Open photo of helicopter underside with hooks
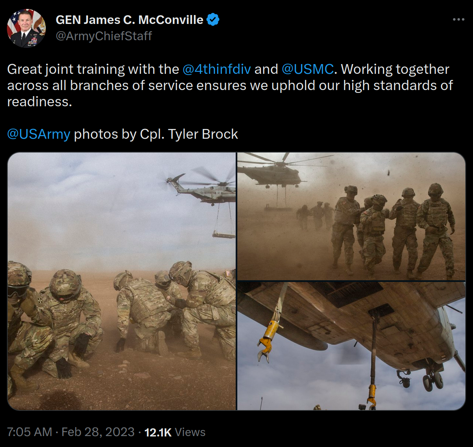The width and height of the screenshot is (473, 447). click(x=351, y=346)
